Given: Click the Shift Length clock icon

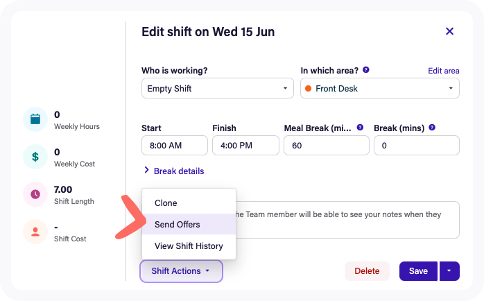Looking at the screenshot, I should 35,194.
